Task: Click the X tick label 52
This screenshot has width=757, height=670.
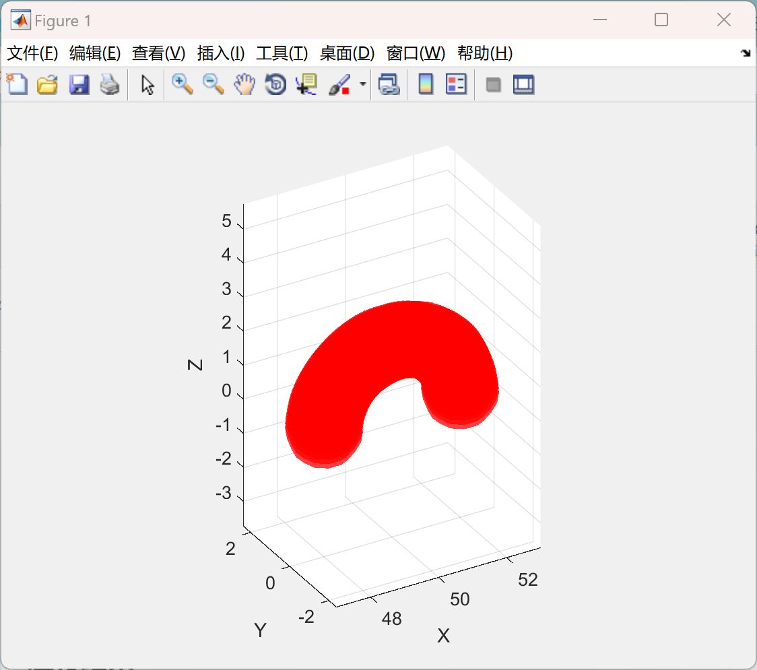Action: (x=528, y=580)
